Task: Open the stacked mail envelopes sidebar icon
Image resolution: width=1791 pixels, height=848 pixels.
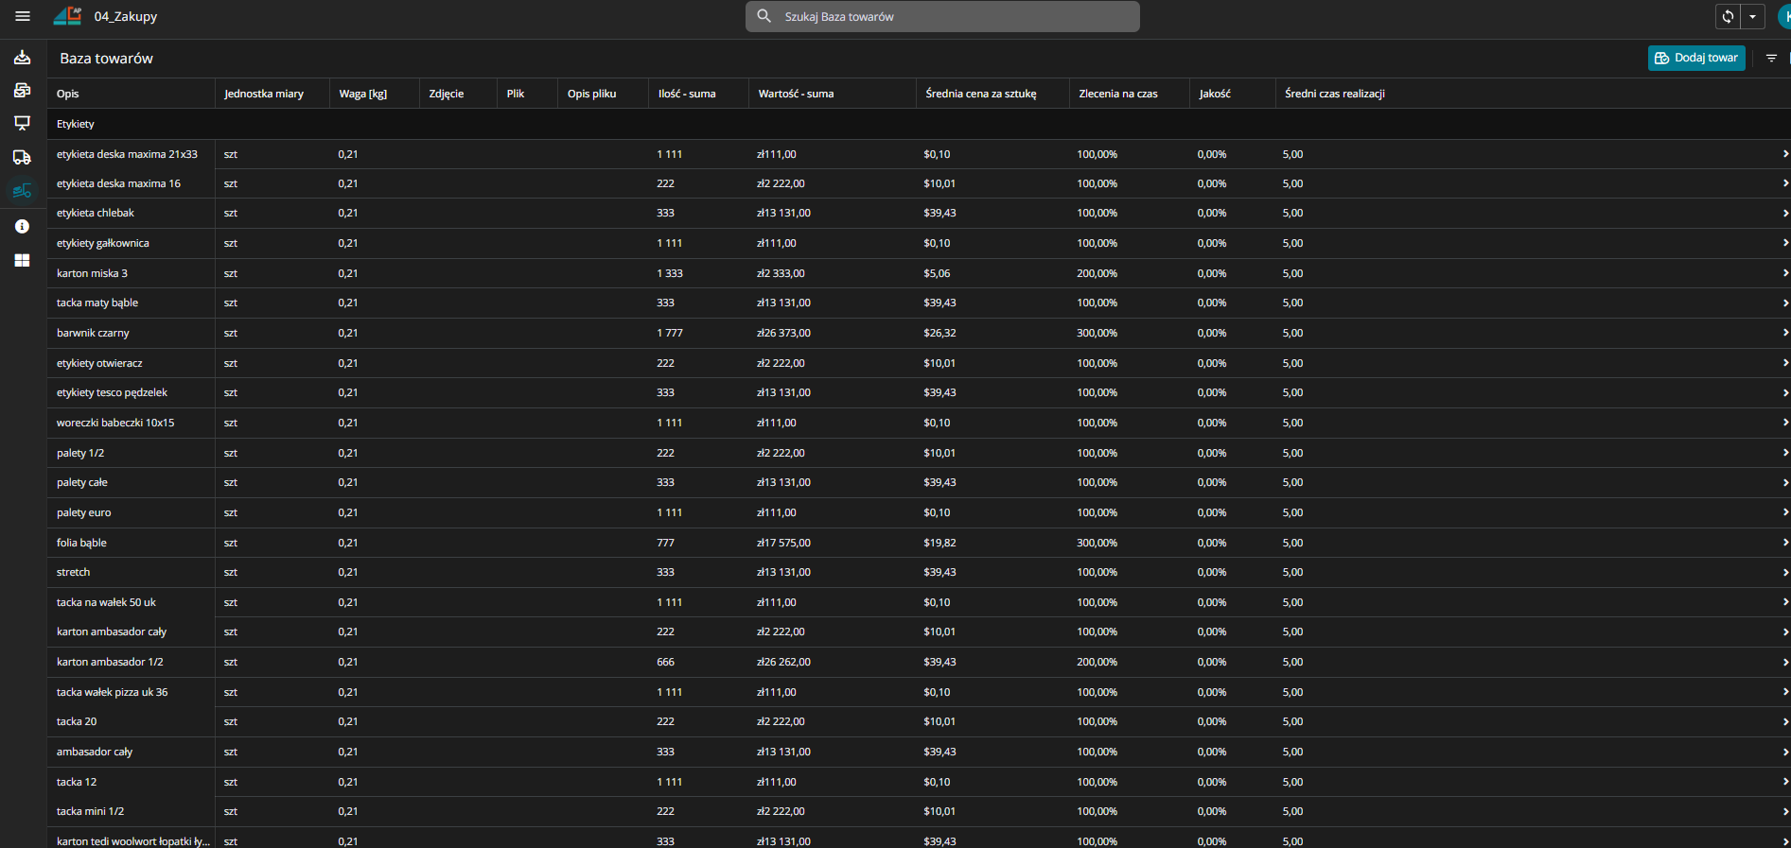Action: 22,91
